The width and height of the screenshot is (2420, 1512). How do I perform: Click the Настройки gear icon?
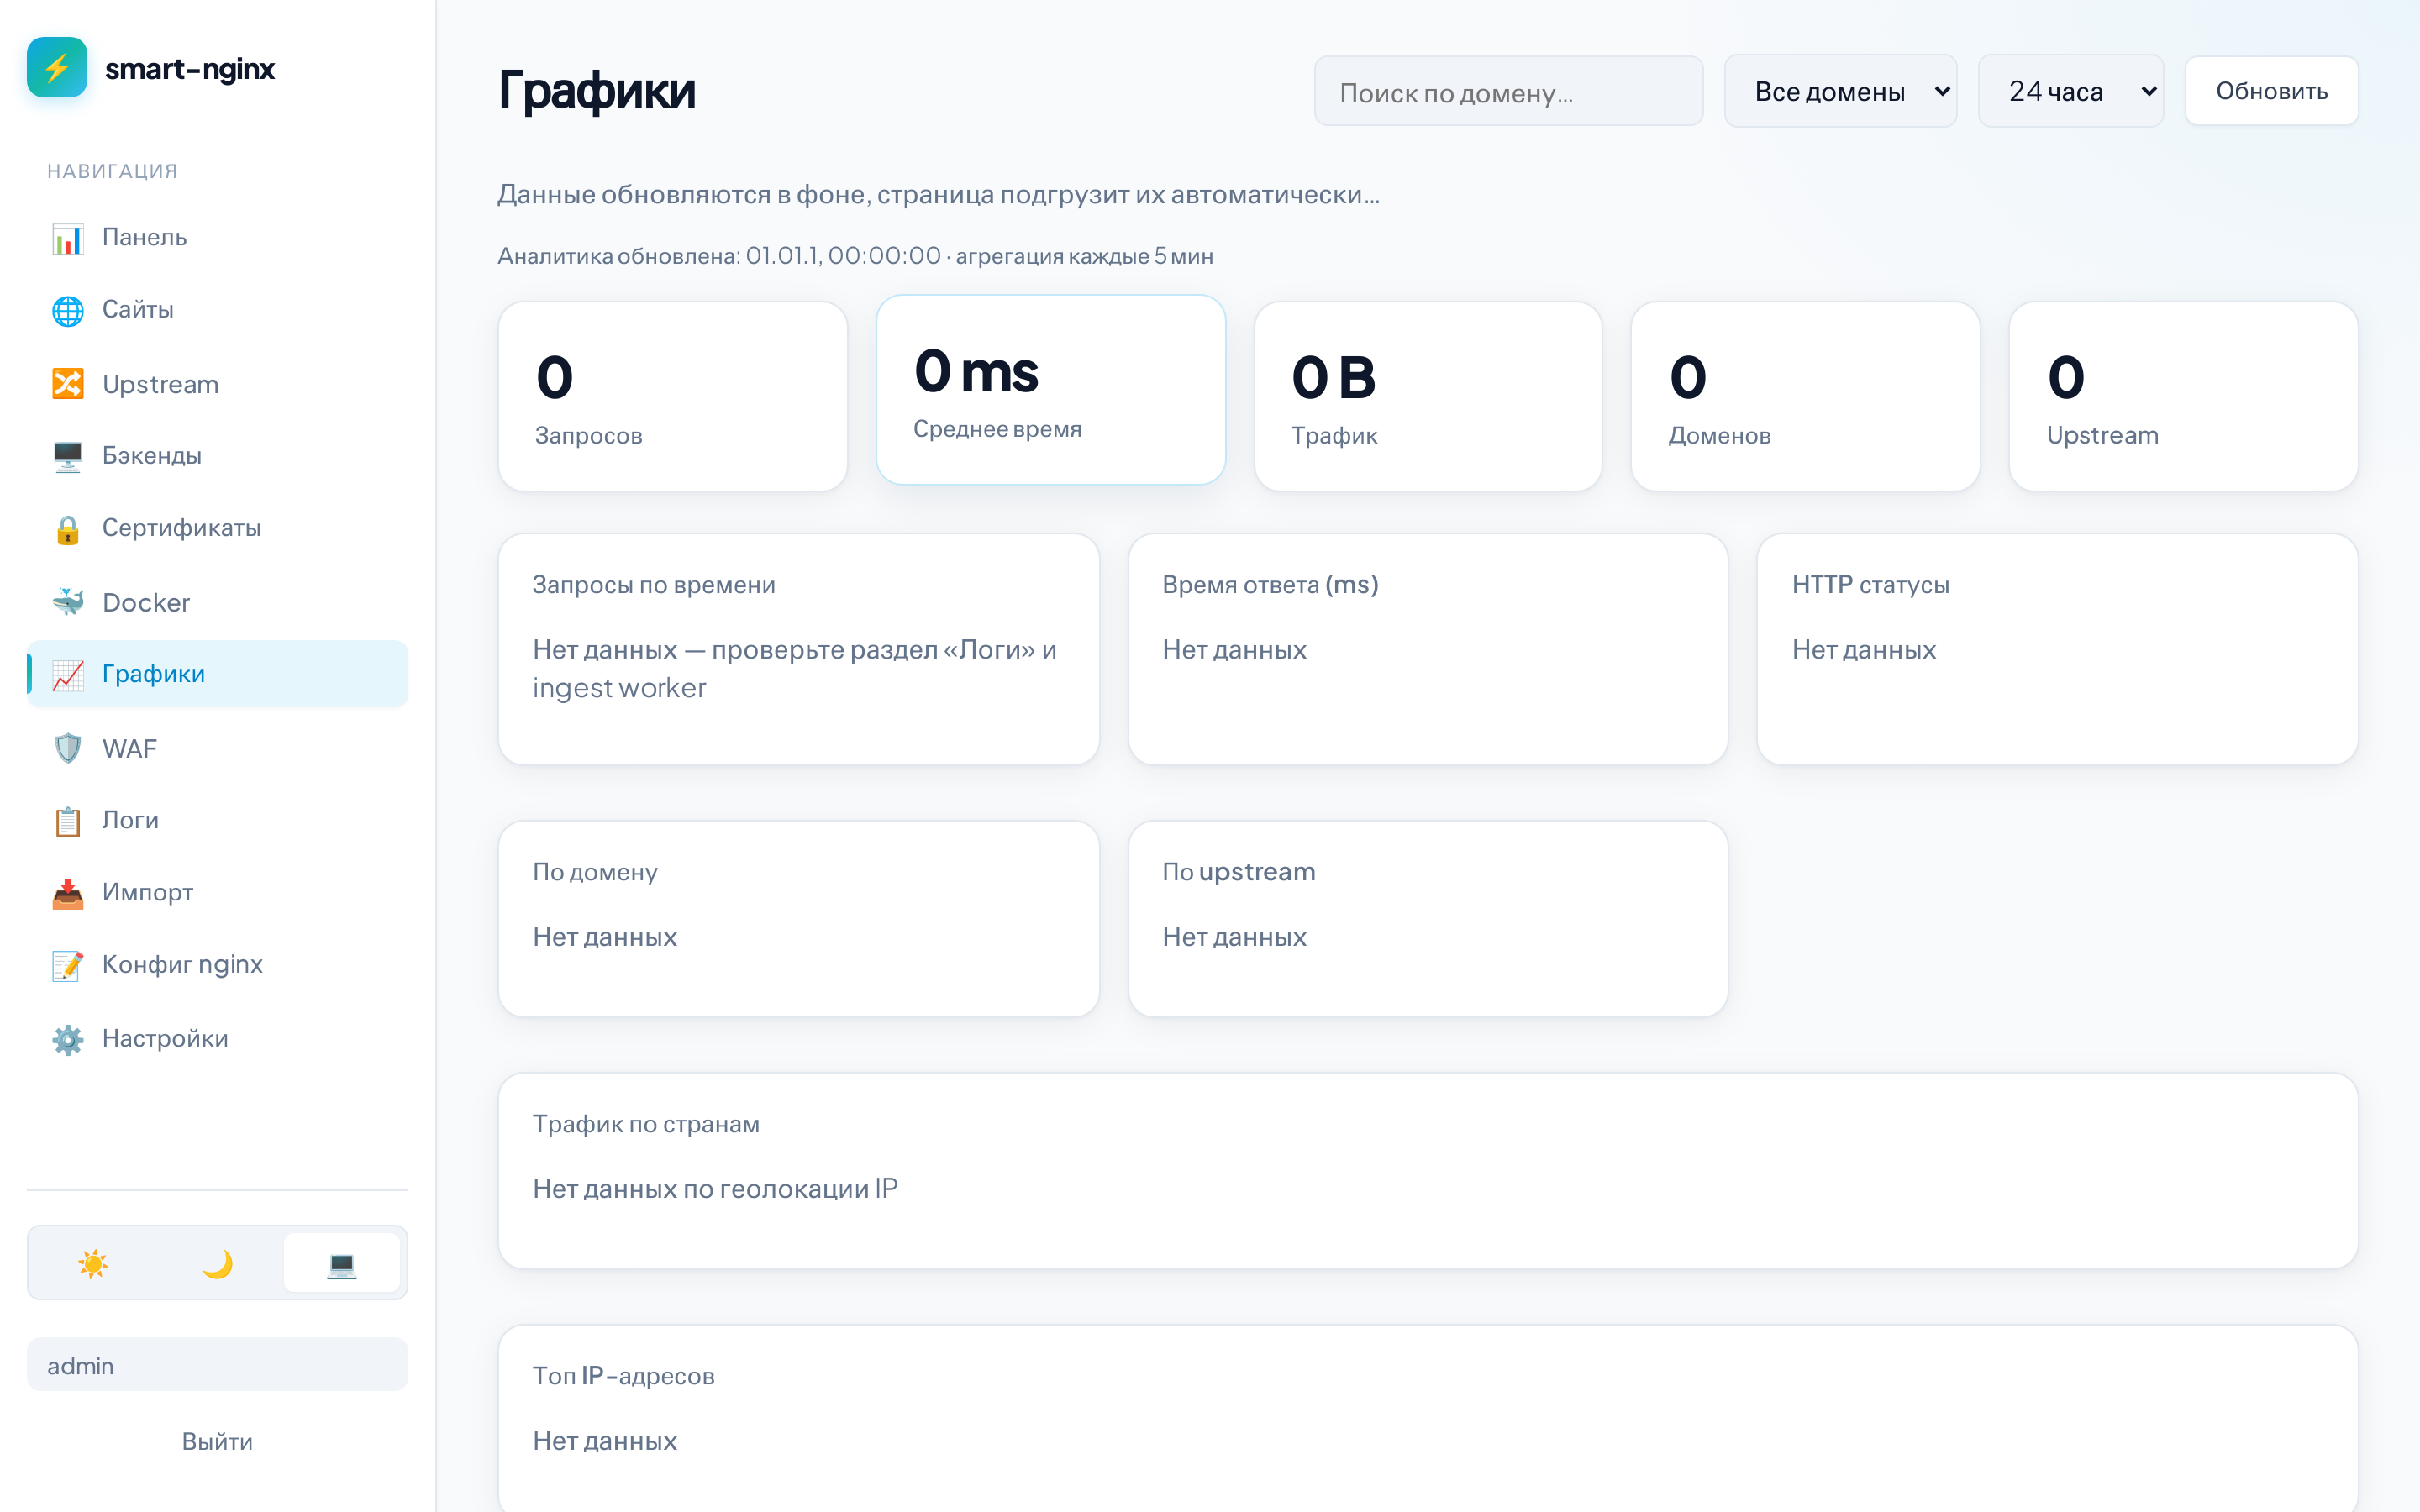coord(68,1038)
